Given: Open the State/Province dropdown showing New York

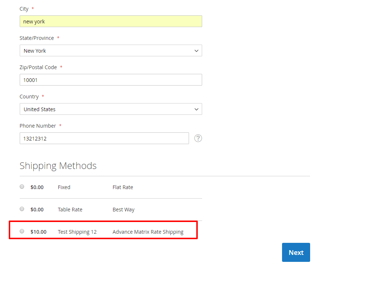Looking at the screenshot, I should click(x=111, y=51).
